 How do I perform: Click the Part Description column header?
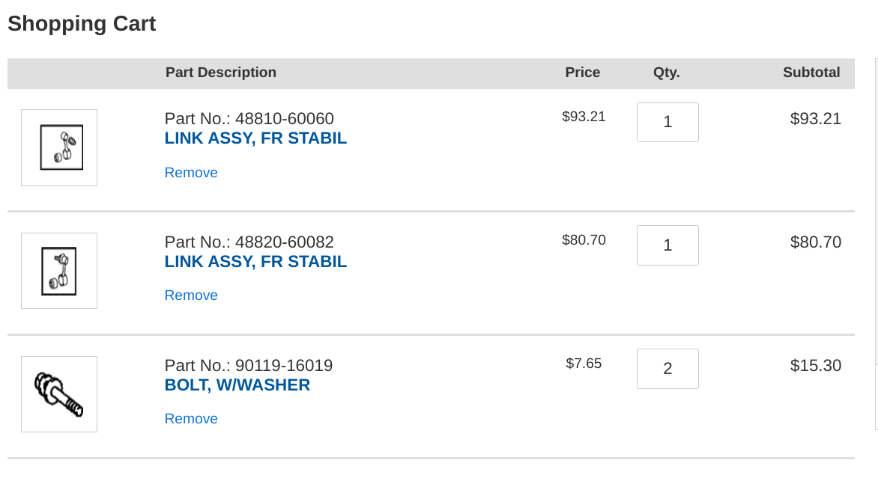pyautogui.click(x=220, y=73)
